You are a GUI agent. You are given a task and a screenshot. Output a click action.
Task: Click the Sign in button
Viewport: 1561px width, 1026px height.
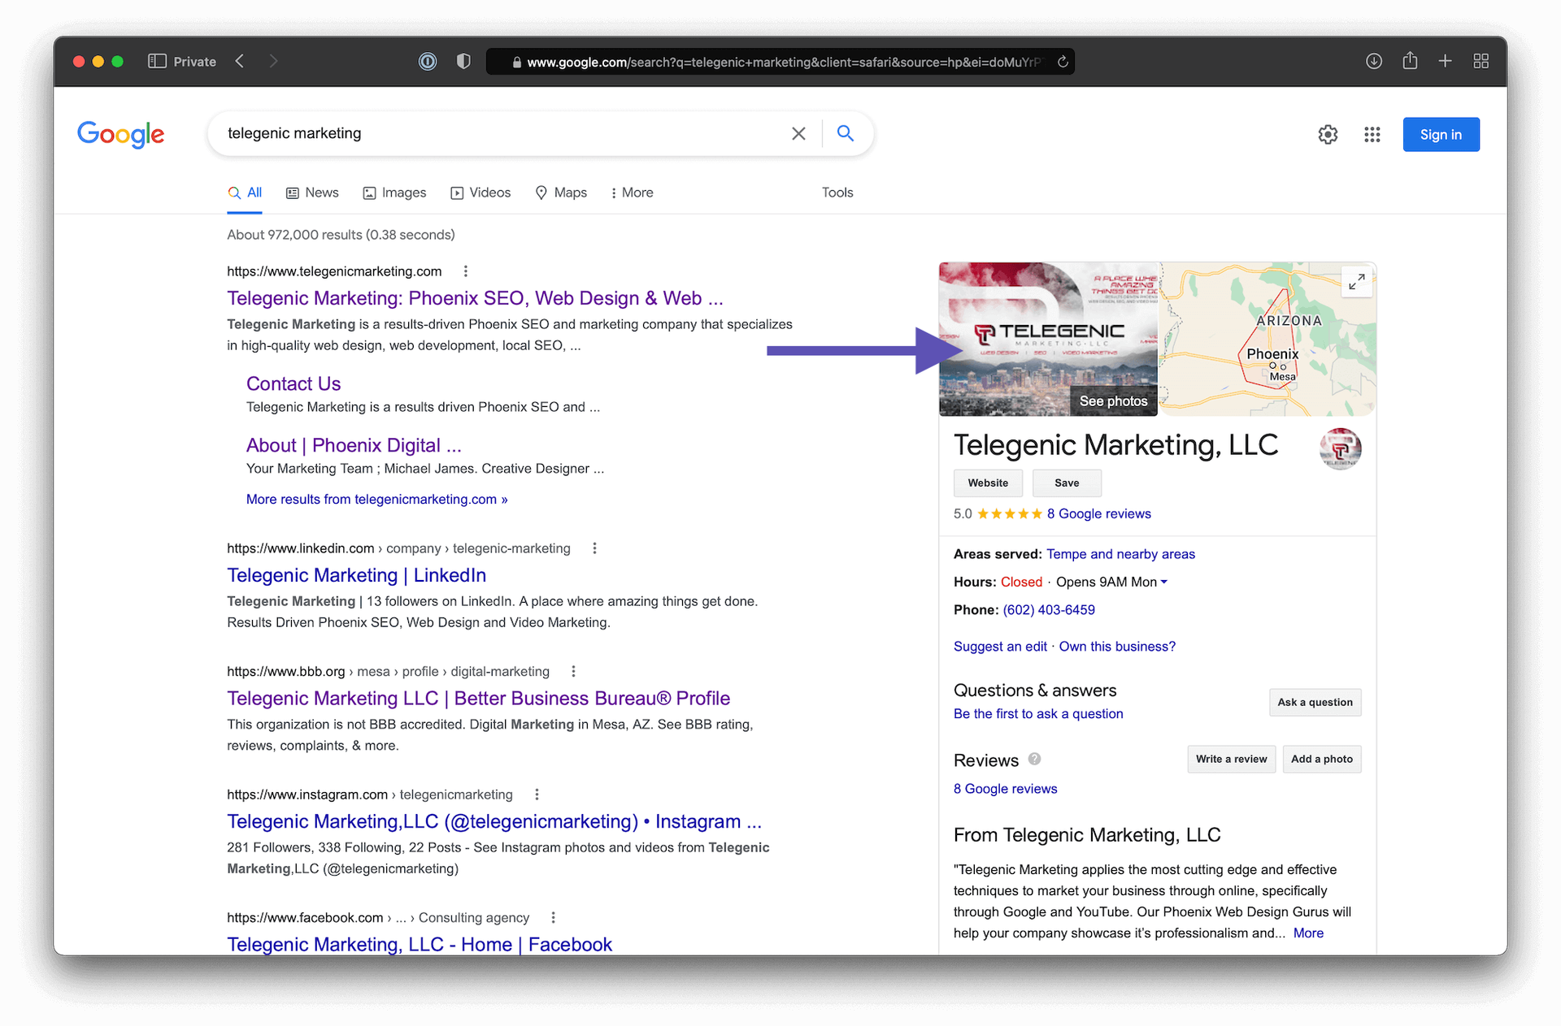[x=1441, y=135]
